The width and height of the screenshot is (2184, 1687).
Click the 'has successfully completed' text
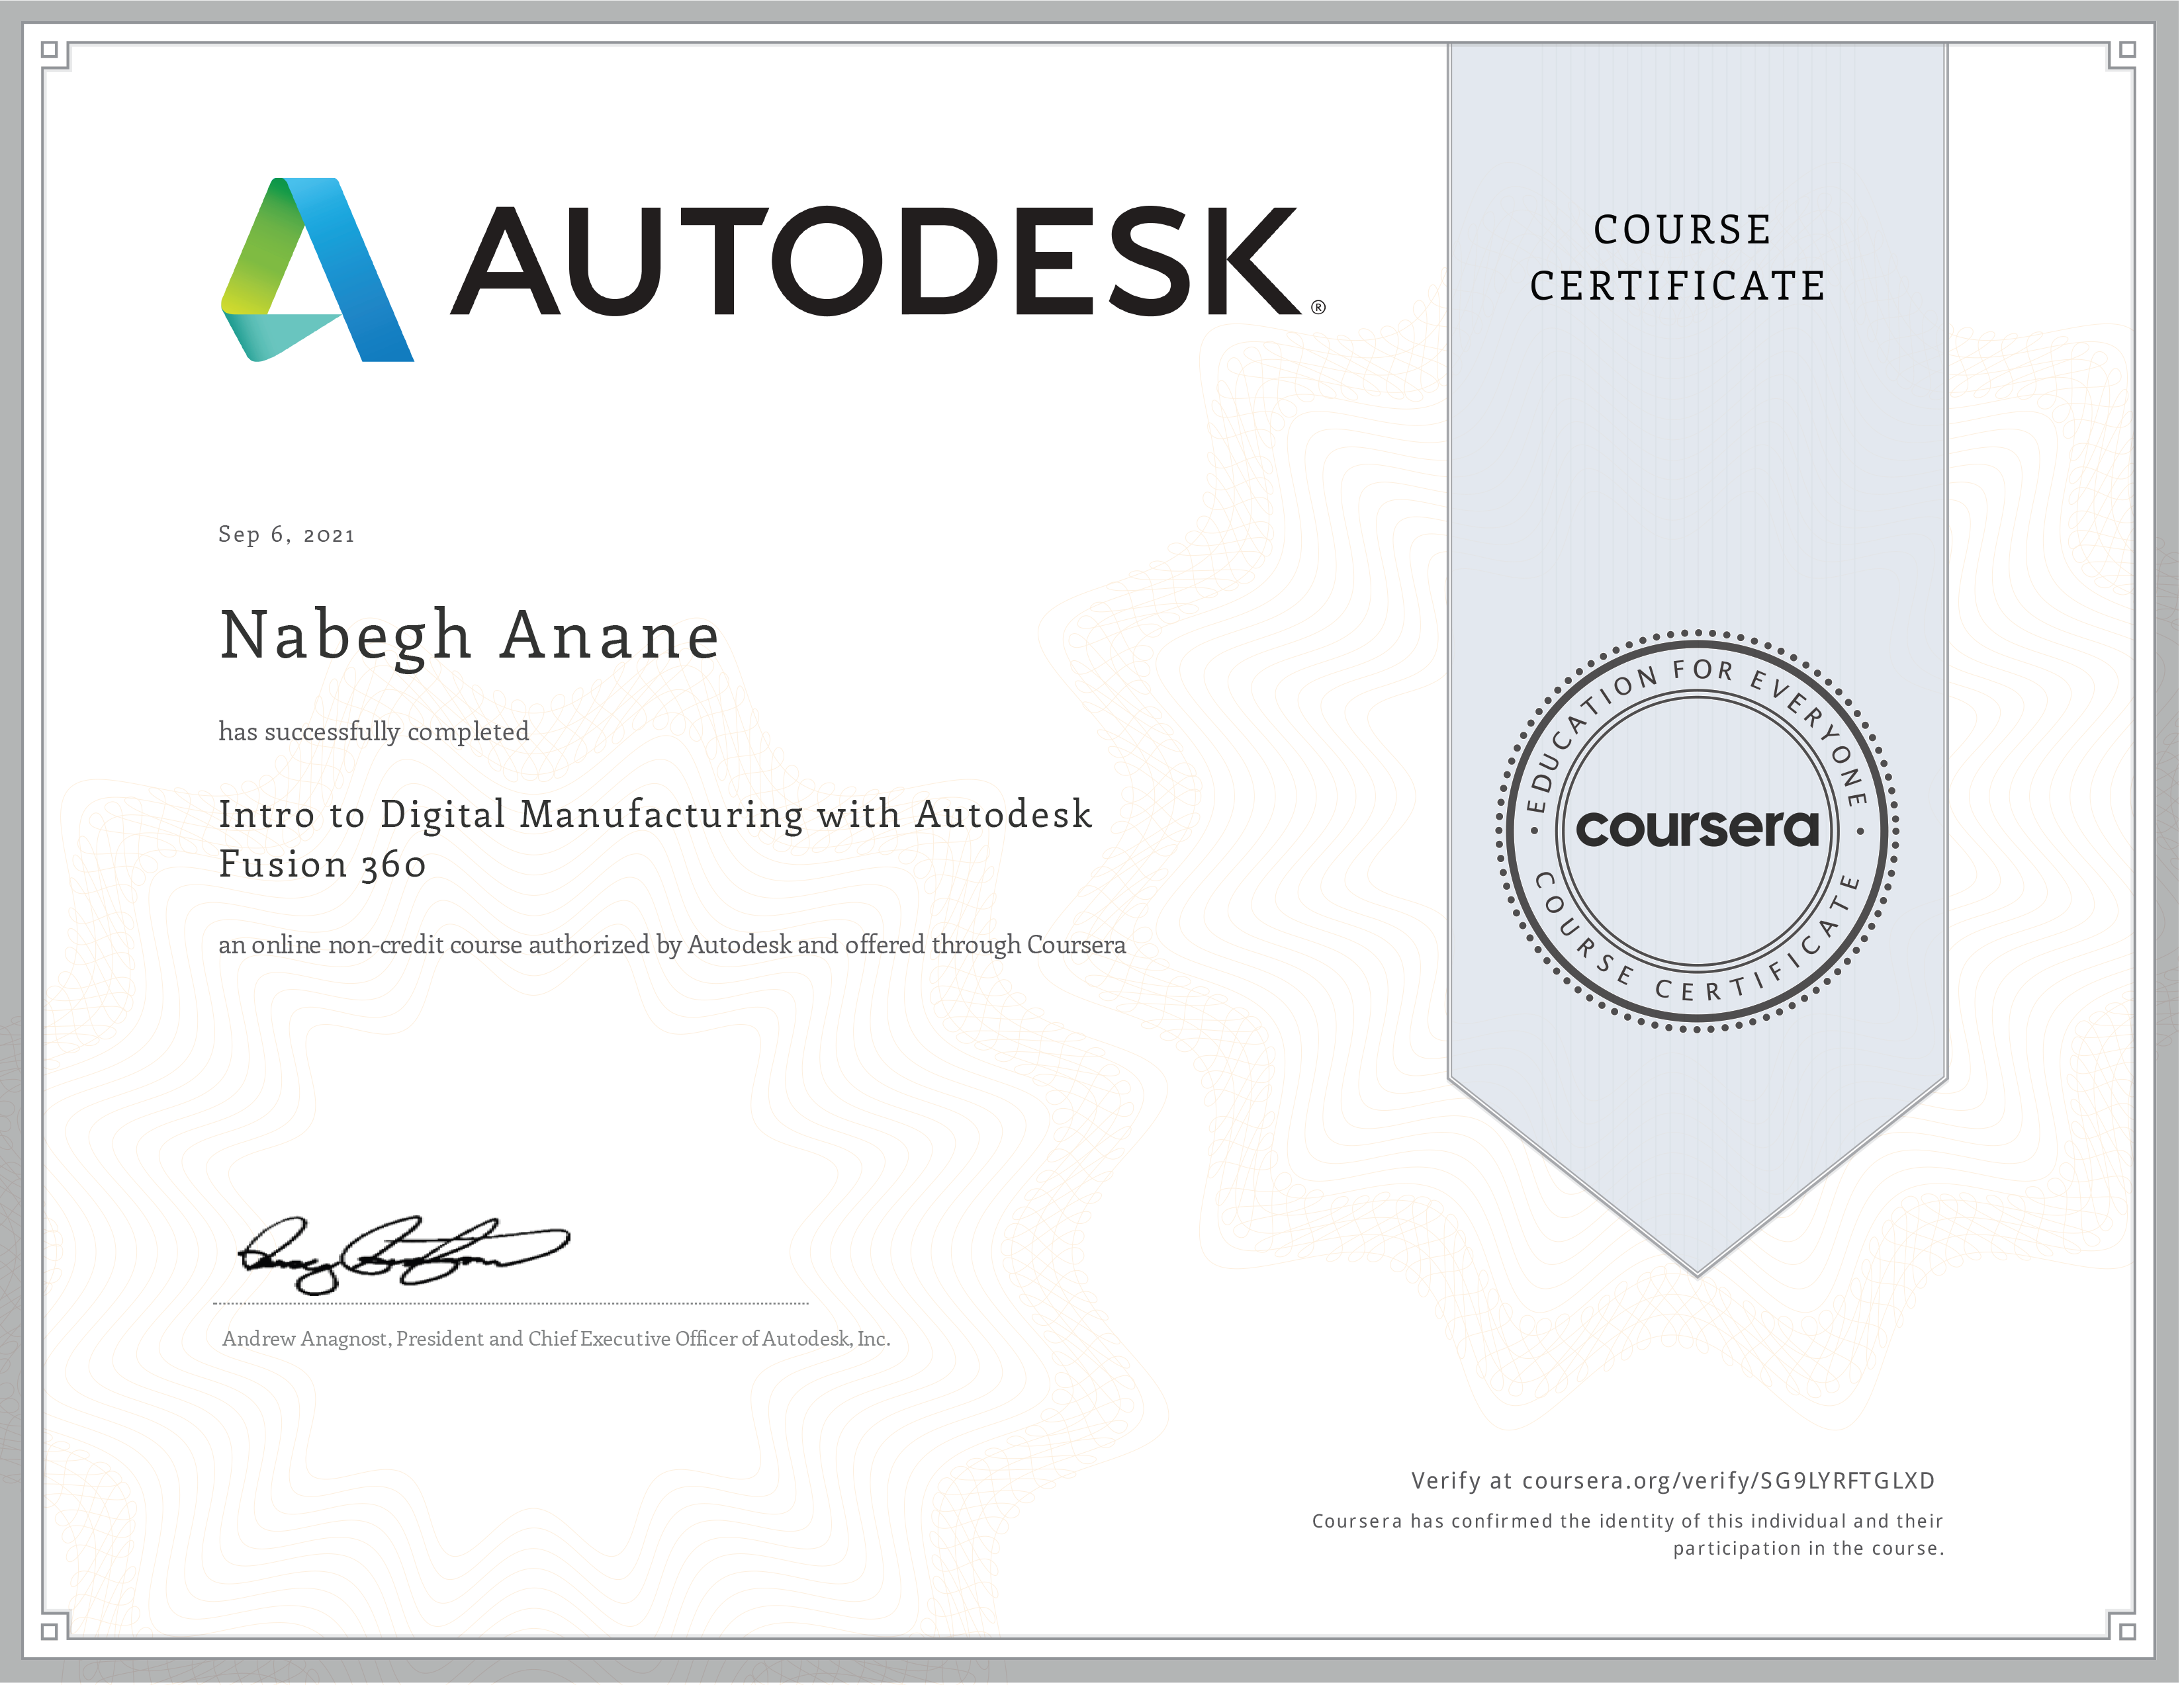(x=374, y=732)
